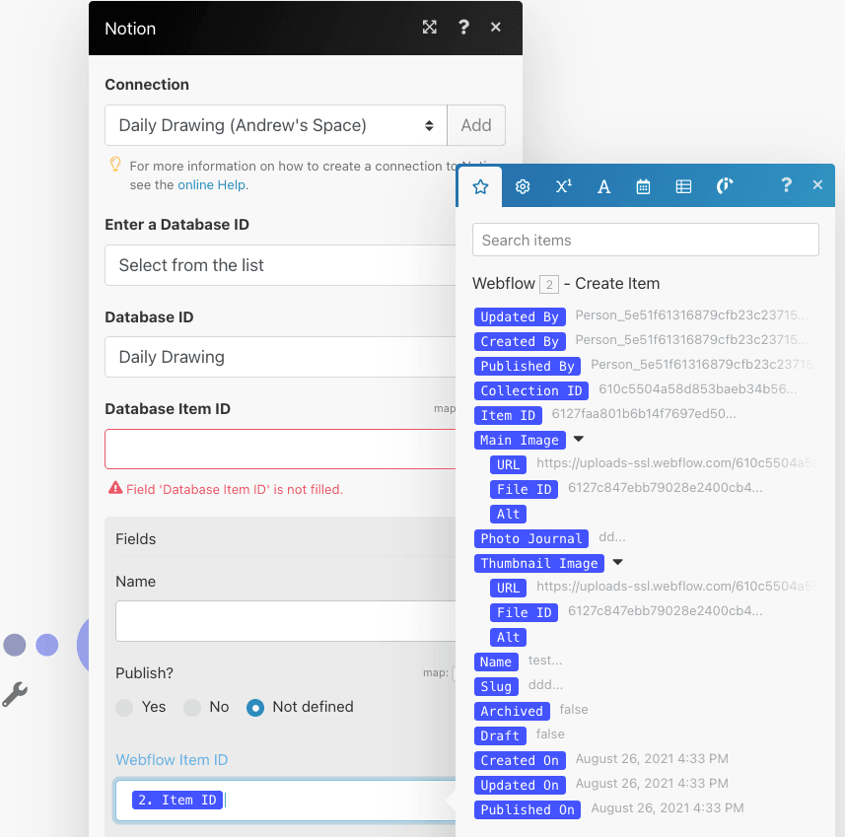Insert the Collection ID variable
This screenshot has width=845, height=837.
pyautogui.click(x=530, y=390)
